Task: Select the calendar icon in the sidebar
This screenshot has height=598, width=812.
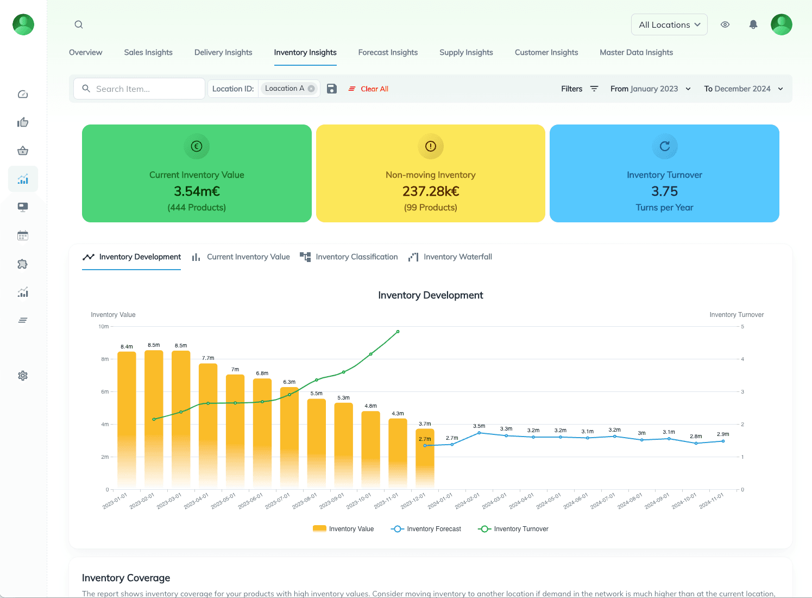Action: (23, 235)
